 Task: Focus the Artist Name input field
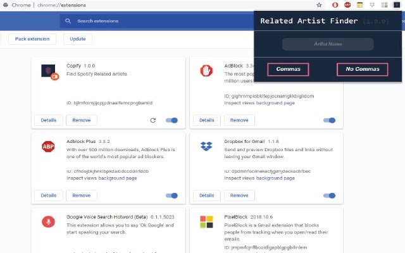328,44
